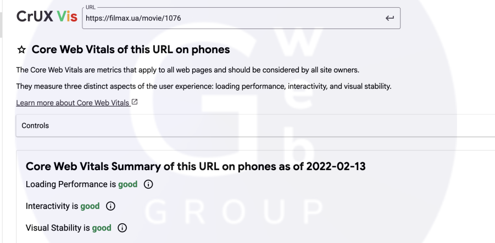Viewport: 495px width, 243px height.
Task: Click the CrUX Vis logo
Action: point(47,17)
